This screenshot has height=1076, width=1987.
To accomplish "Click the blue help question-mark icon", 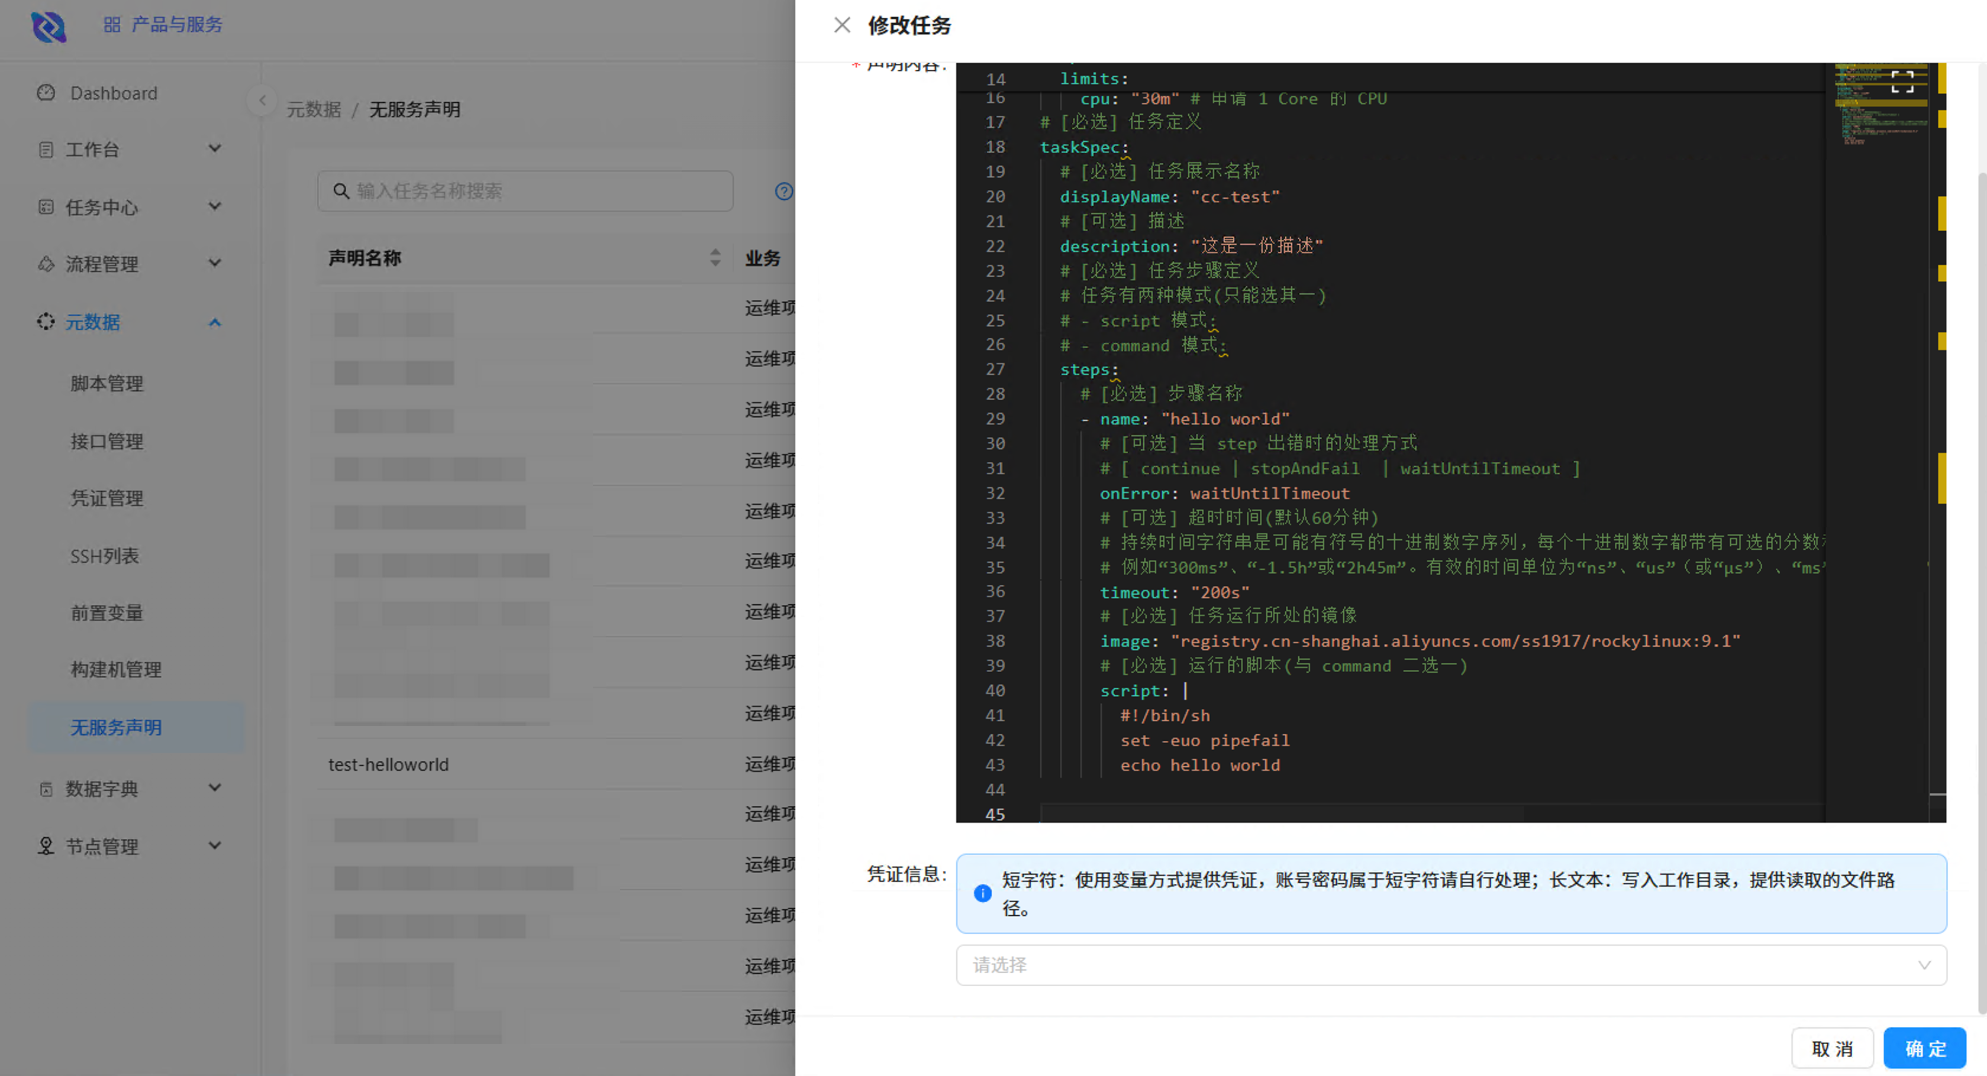I will [x=783, y=191].
